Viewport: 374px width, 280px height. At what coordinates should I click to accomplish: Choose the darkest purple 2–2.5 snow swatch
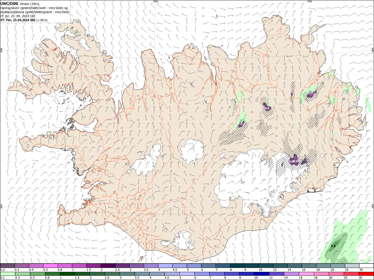pos(108,265)
